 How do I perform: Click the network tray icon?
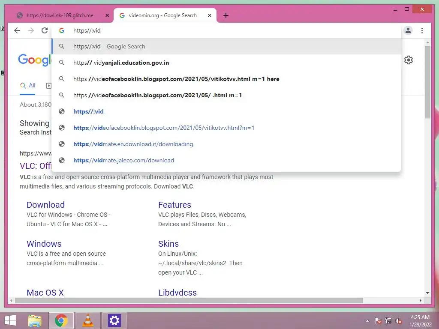388,321
